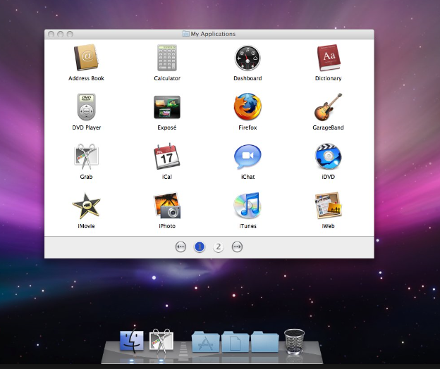This screenshot has width=440, height=369.
Task: Click the next page arrow button
Action: click(x=238, y=246)
